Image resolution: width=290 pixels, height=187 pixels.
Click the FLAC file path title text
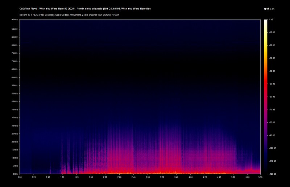coord(85,9)
